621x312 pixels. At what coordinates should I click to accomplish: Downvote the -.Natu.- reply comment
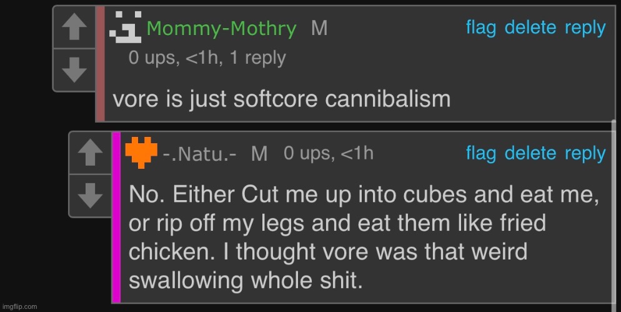91,196
